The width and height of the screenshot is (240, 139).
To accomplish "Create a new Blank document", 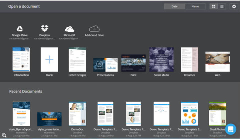I will 49,60.
